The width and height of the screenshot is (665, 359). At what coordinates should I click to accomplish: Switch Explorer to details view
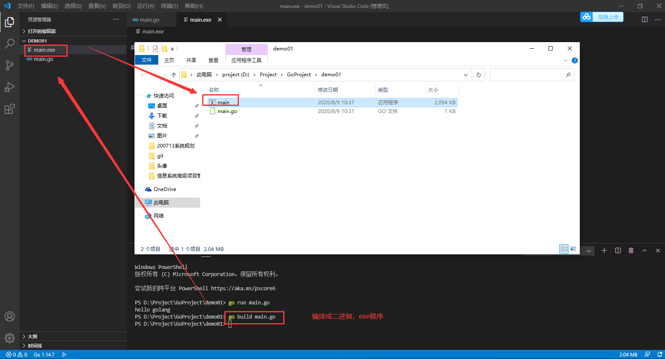click(x=564, y=249)
